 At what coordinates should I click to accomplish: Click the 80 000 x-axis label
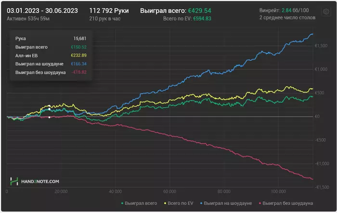[224, 191]
